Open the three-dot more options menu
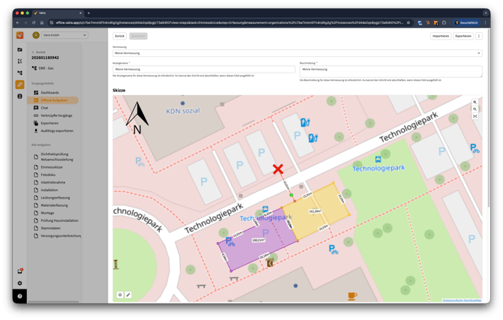The image size is (503, 320). 479,36
